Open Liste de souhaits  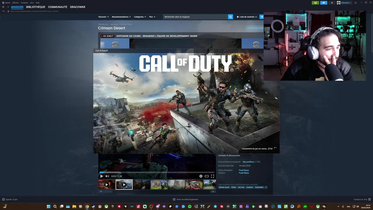pyautogui.click(x=247, y=17)
